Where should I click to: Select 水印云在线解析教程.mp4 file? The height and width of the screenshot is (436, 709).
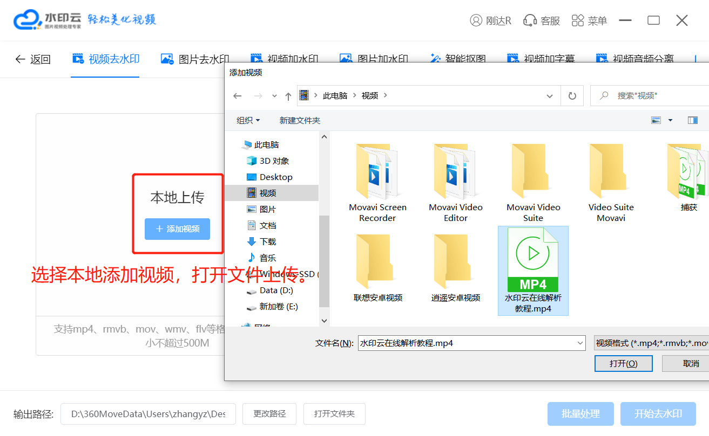pos(533,271)
